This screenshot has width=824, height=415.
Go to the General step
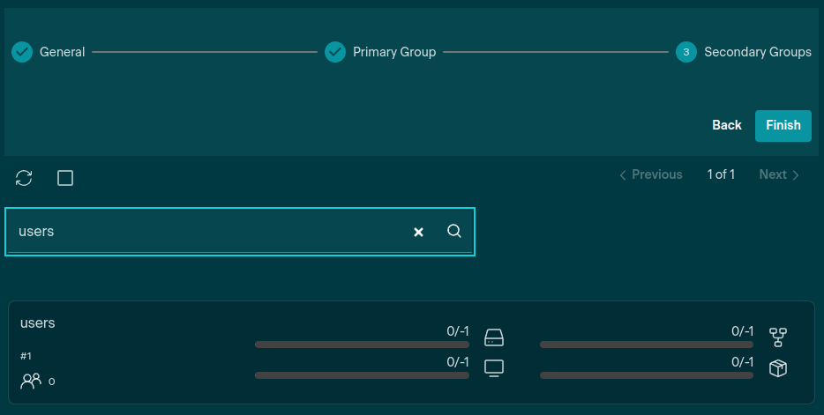click(x=49, y=52)
